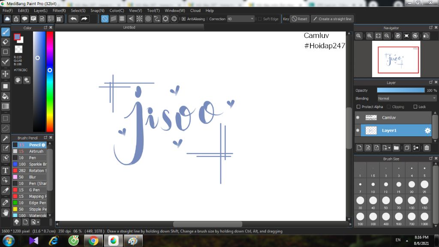Enable the parallel snap guide

113,19
